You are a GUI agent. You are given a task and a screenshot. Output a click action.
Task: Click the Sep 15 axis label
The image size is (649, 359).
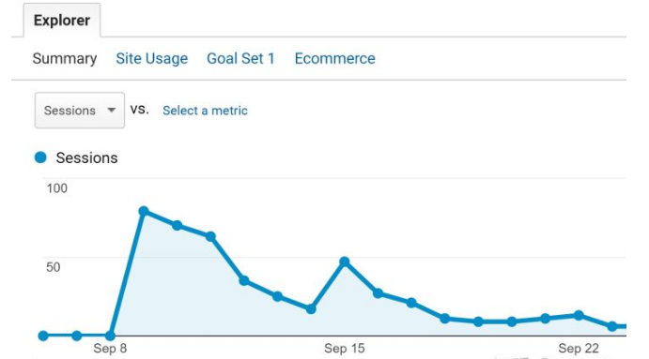click(345, 349)
